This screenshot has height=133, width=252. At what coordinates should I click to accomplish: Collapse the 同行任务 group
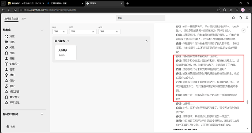click(x=146, y=41)
